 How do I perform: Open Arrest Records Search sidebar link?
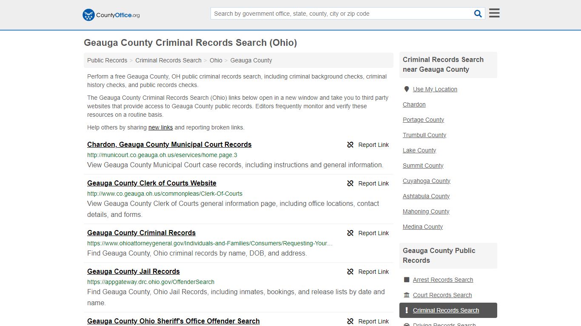click(443, 280)
